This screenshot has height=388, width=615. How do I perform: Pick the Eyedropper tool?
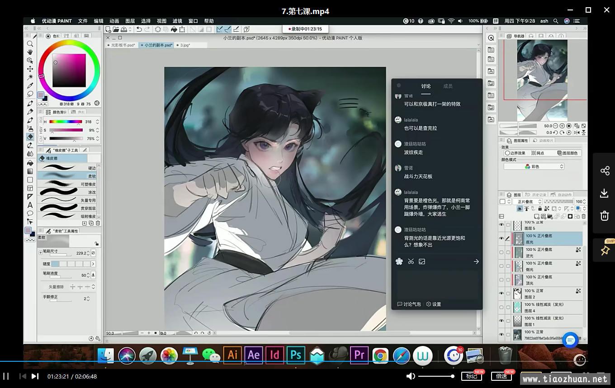click(30, 85)
